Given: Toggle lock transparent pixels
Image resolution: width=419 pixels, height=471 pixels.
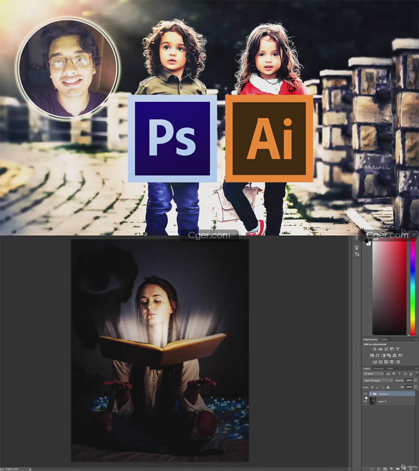Looking at the screenshot, I should pyautogui.click(x=372, y=387).
